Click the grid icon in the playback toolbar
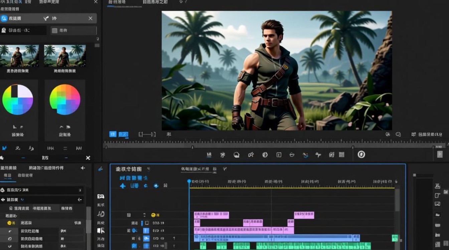Viewport: 449px width, 250px height. pyautogui.click(x=341, y=155)
